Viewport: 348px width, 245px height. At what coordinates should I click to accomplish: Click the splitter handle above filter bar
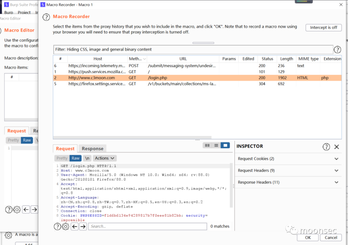click(203, 43)
